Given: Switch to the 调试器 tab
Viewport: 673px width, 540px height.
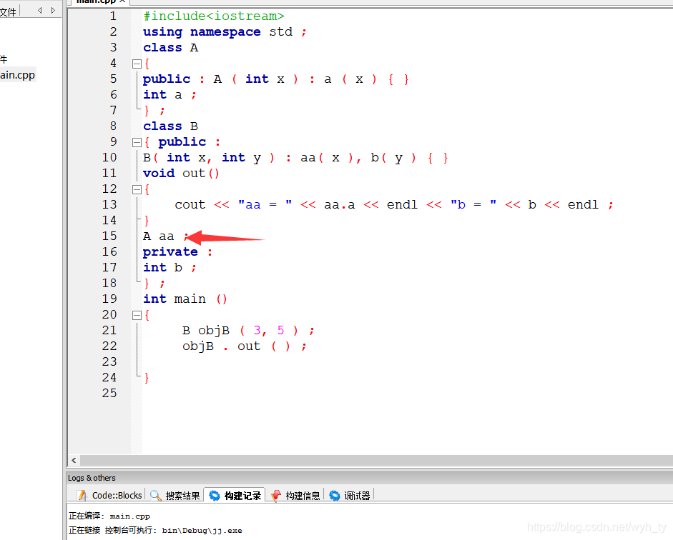Looking at the screenshot, I should [x=350, y=496].
